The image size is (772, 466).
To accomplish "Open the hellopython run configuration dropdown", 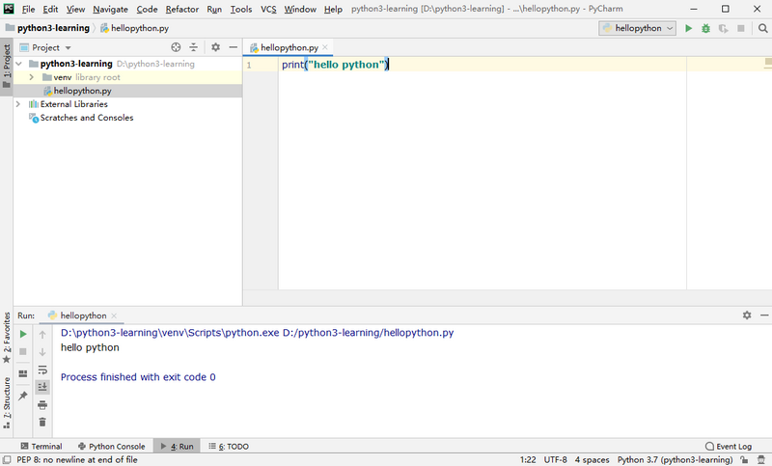I will click(x=638, y=29).
